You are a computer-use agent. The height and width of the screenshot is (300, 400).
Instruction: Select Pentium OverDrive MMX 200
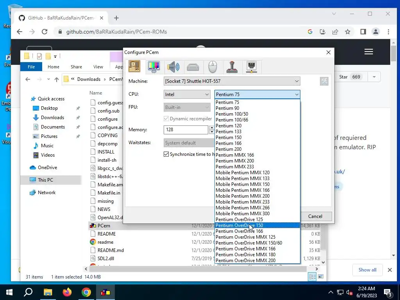click(257, 261)
